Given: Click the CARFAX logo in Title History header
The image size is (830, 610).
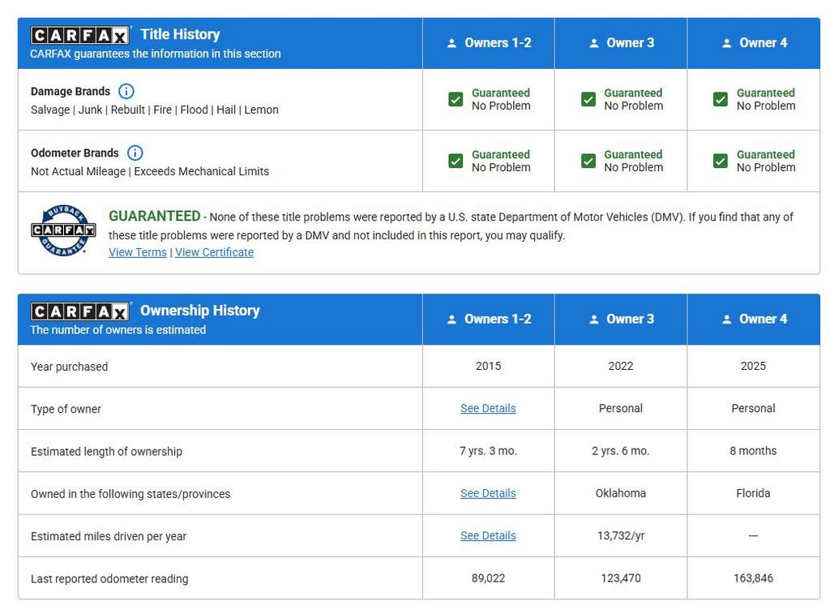Looking at the screenshot, I should (79, 36).
